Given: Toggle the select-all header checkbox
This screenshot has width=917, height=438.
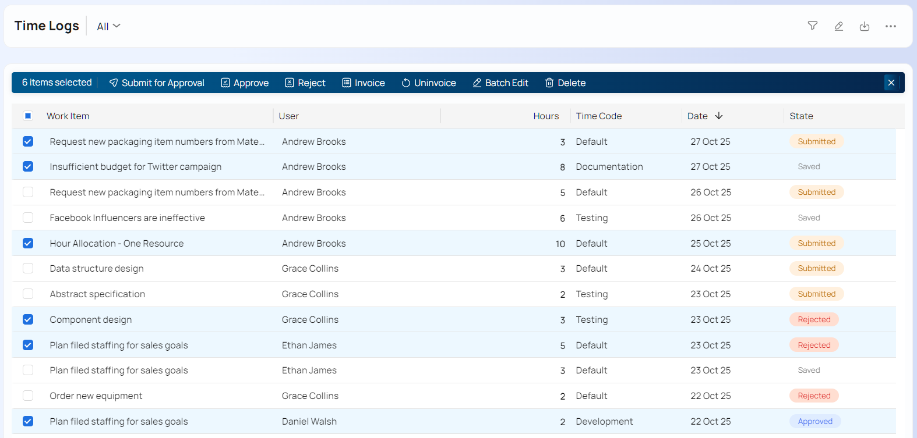Looking at the screenshot, I should pyautogui.click(x=28, y=116).
